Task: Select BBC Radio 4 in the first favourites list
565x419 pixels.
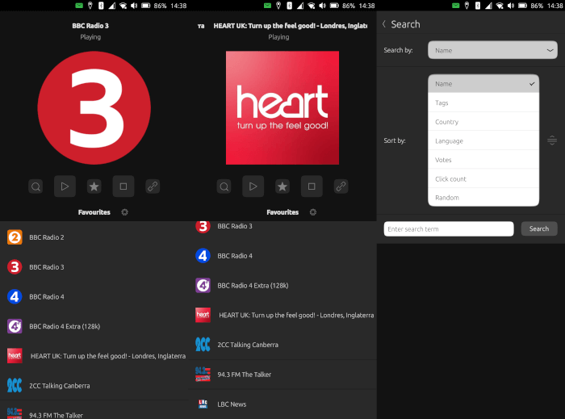Action: pos(94,297)
